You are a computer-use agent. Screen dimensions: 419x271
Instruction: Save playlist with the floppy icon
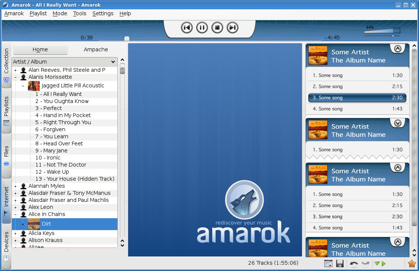340,264
